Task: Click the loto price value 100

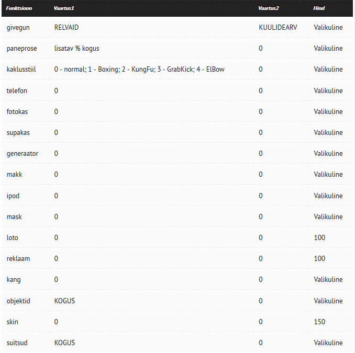Action: click(x=319, y=237)
